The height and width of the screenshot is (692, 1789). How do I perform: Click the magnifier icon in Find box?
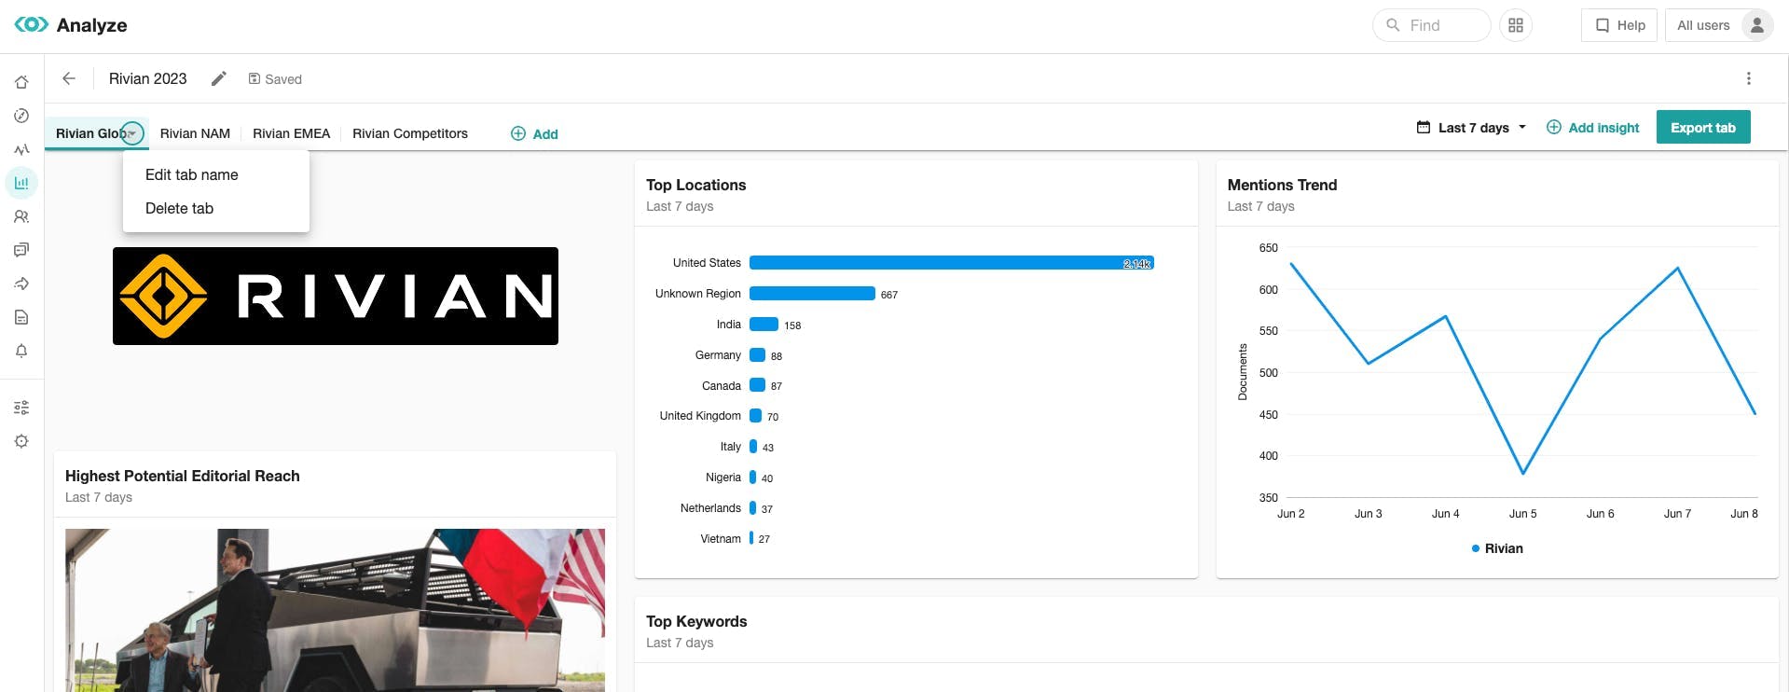[1393, 25]
